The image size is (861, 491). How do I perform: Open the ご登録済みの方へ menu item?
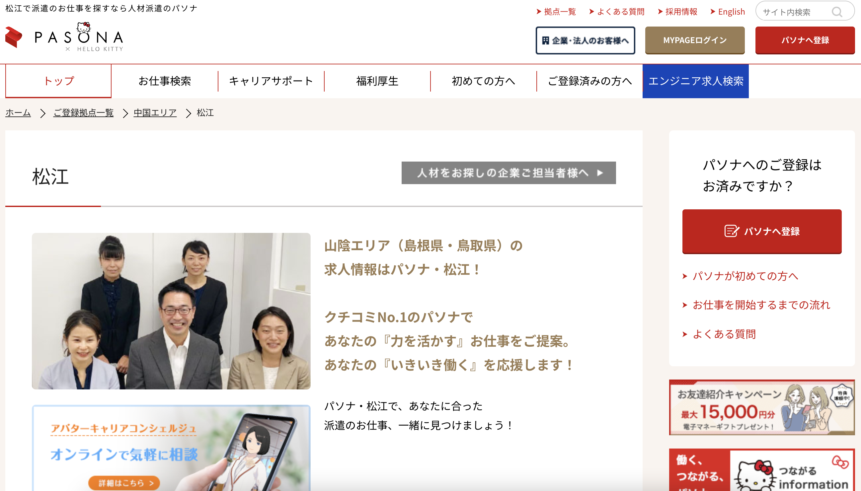click(590, 81)
